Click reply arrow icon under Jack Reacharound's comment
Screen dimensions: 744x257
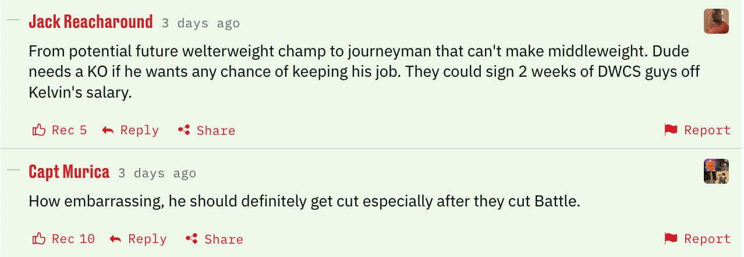(108, 130)
